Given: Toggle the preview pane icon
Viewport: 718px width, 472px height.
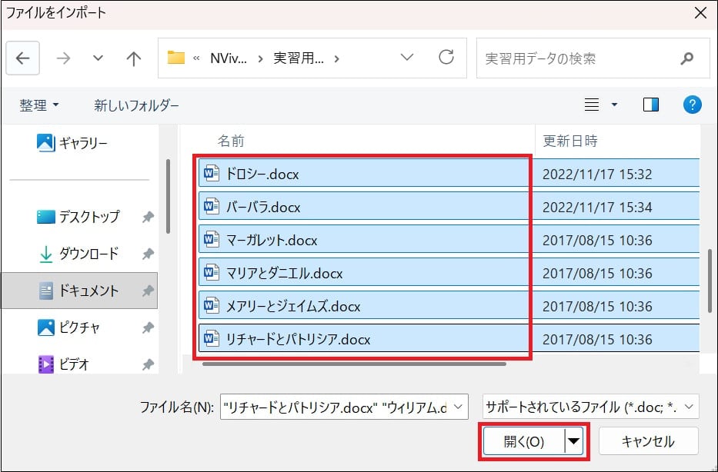Looking at the screenshot, I should [x=651, y=105].
